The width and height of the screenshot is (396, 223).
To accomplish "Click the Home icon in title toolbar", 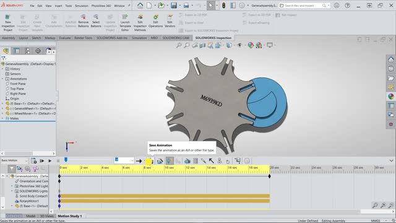I will tap(140, 6).
